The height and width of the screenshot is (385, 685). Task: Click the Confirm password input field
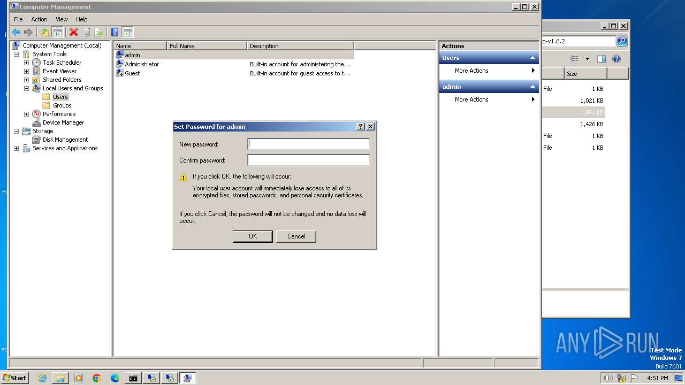tap(309, 160)
